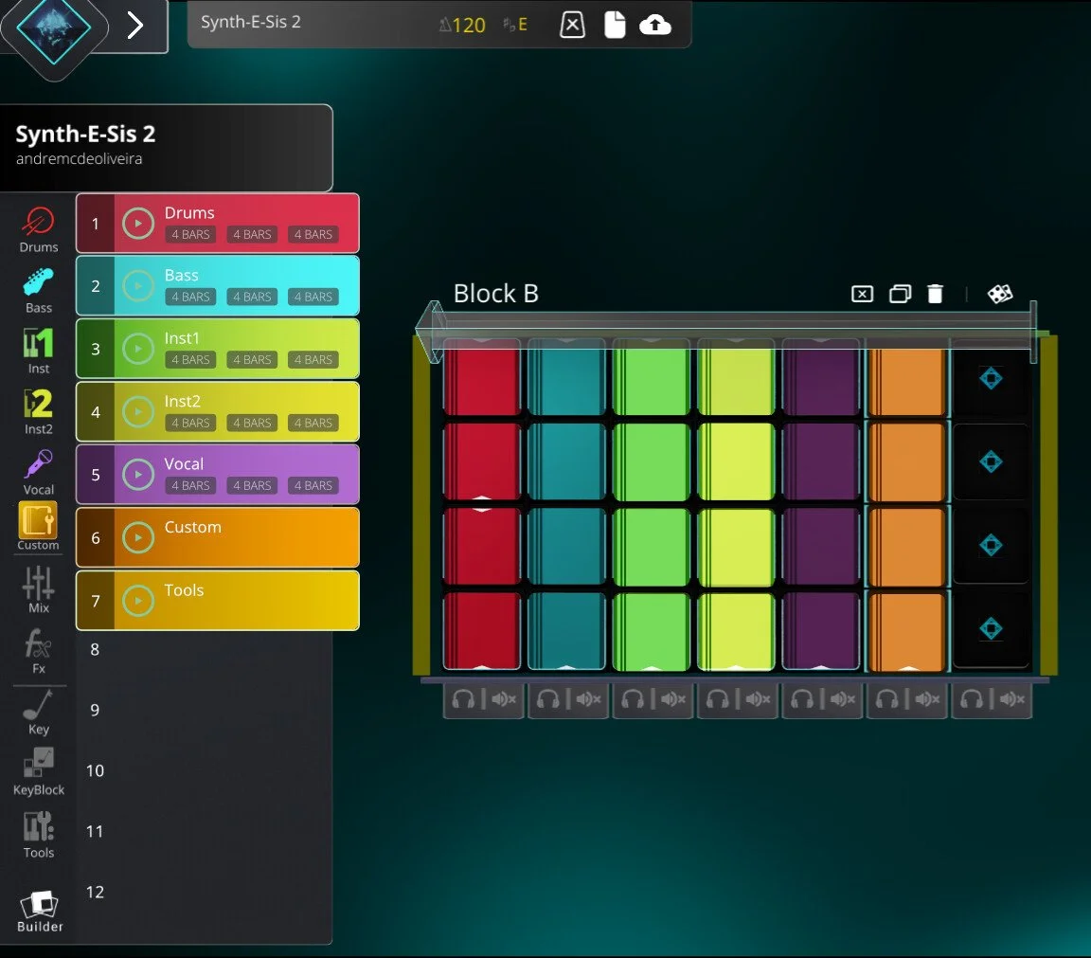This screenshot has width=1091, height=958.
Task: Click middle 4 BARS tag in Inst2
Action: [x=252, y=423]
